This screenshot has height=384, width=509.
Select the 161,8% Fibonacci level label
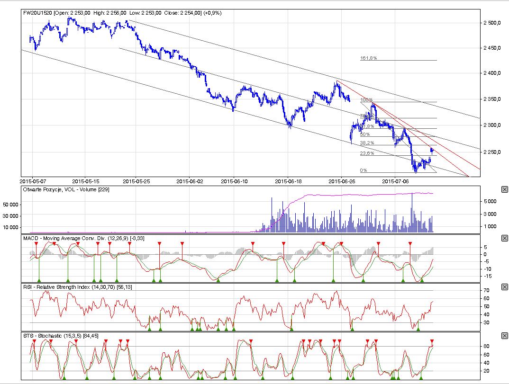point(368,58)
